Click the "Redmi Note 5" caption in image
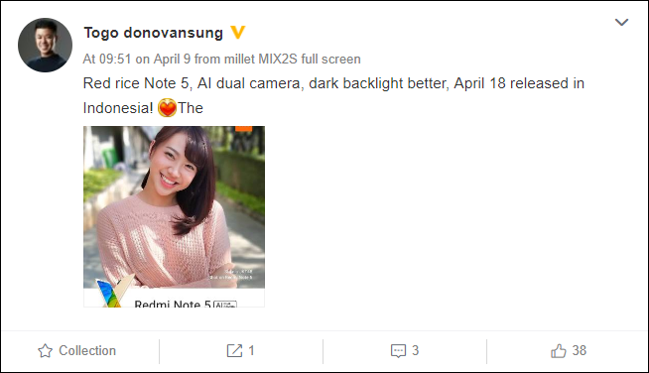 coord(173,305)
